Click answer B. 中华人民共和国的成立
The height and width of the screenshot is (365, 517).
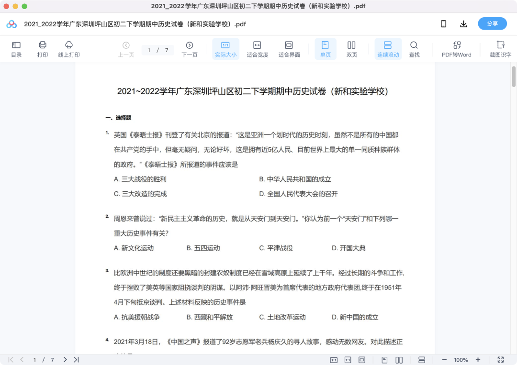(295, 179)
